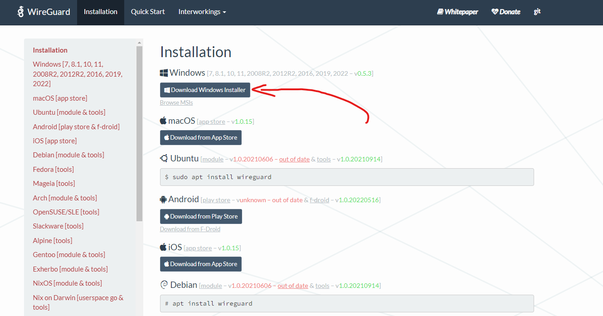Click the Debian swirl icon beside Debian heading
Screen dimensions: 603x316
point(164,285)
